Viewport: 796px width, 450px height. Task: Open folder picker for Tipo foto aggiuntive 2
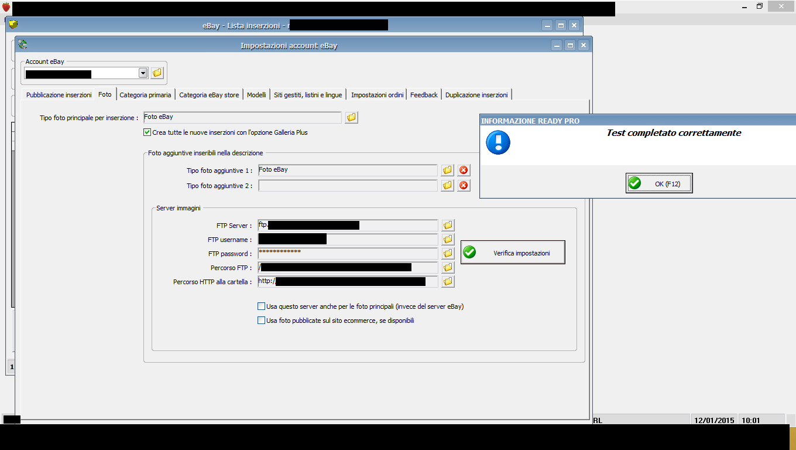pyautogui.click(x=448, y=186)
